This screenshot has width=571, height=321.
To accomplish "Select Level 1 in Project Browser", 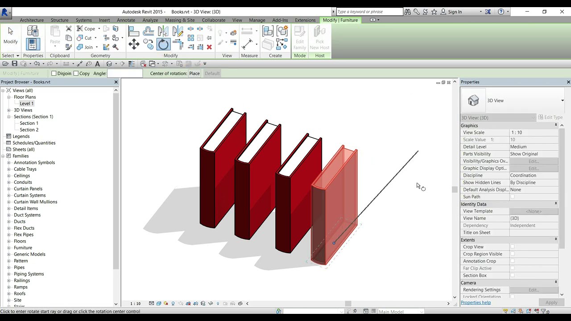I will coord(27,103).
